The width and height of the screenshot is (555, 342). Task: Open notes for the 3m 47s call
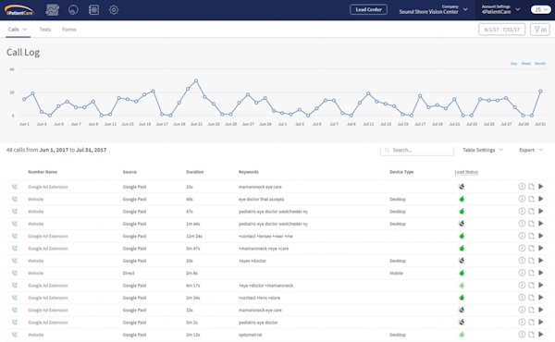tap(531, 249)
